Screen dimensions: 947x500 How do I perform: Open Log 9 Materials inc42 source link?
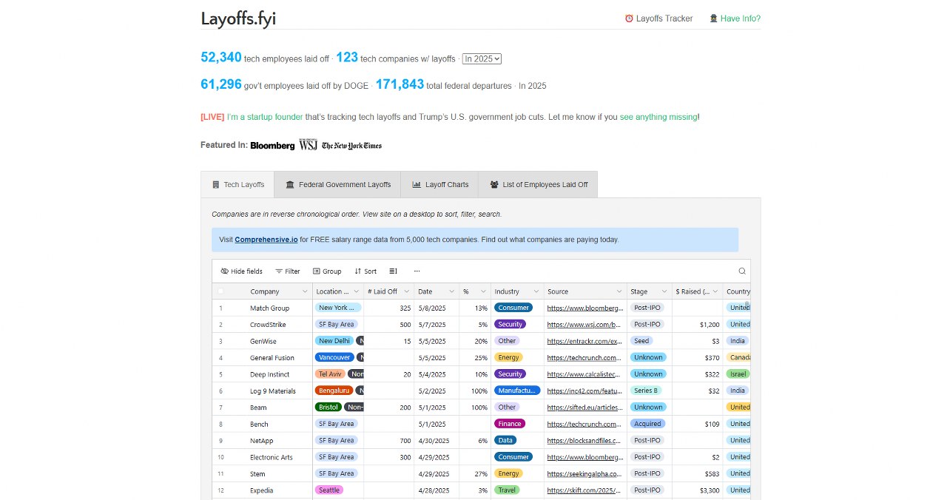click(x=584, y=391)
